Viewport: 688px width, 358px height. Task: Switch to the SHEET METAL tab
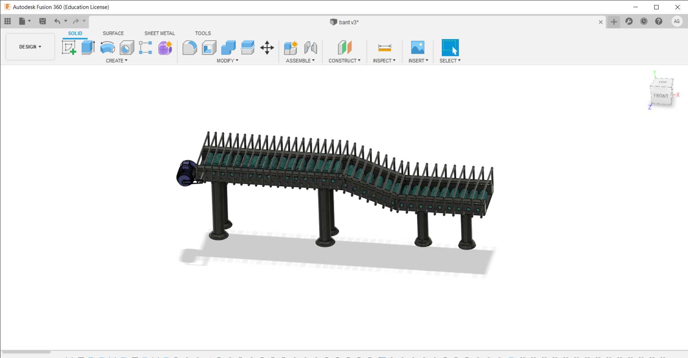[160, 33]
